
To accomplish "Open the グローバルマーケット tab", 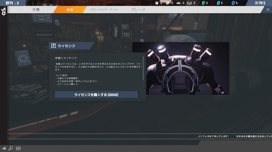I will click(104, 10).
